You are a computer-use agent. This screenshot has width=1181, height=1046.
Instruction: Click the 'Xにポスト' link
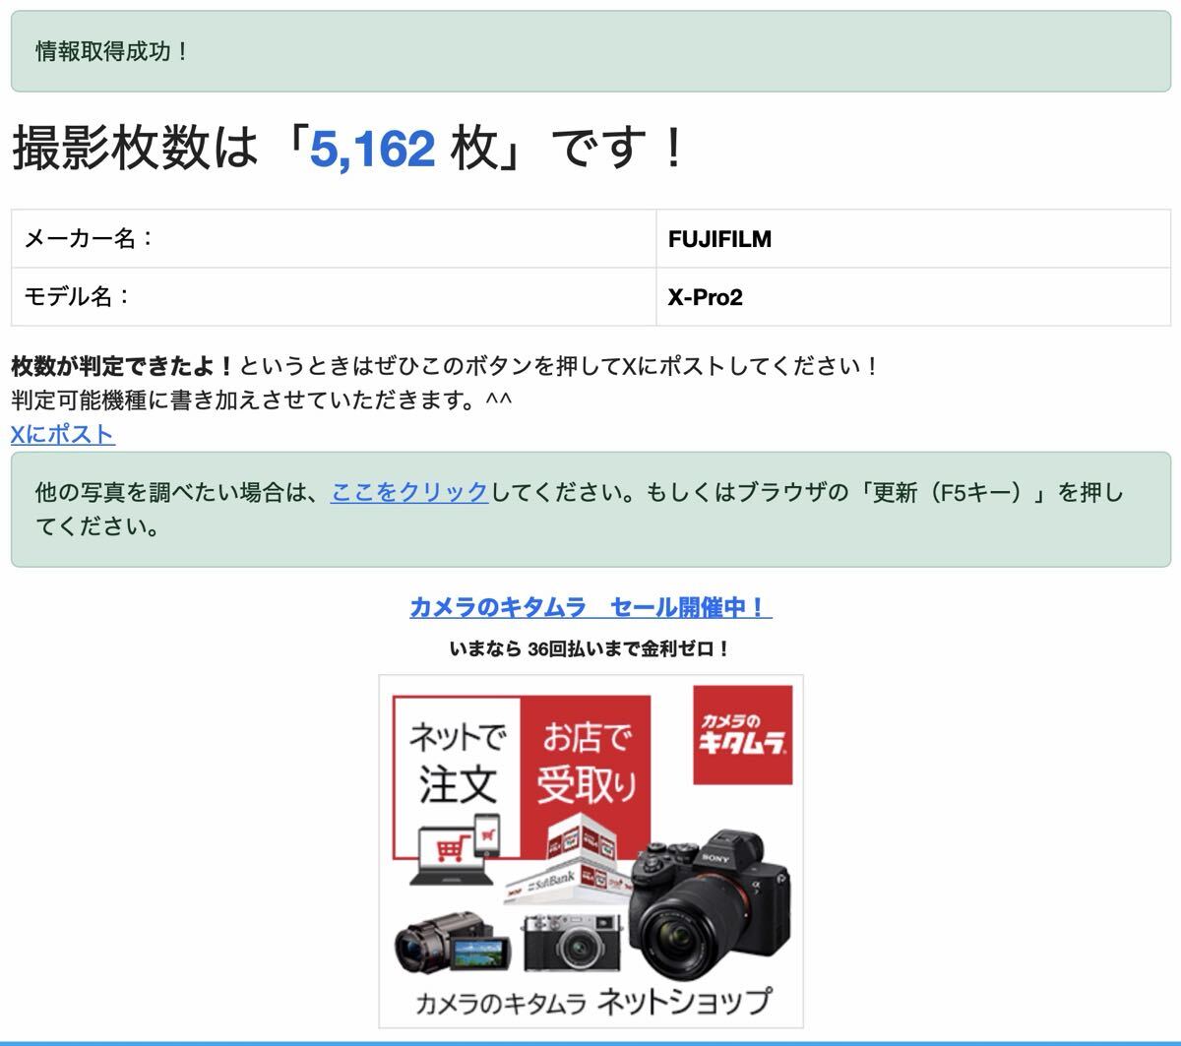tap(63, 434)
